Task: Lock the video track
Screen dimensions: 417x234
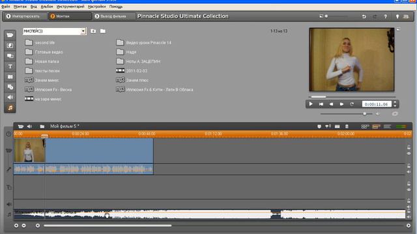Action: 409,148
